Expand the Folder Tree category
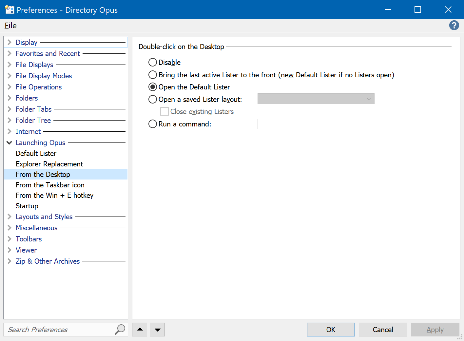This screenshot has width=464, height=341. pyautogui.click(x=10, y=120)
